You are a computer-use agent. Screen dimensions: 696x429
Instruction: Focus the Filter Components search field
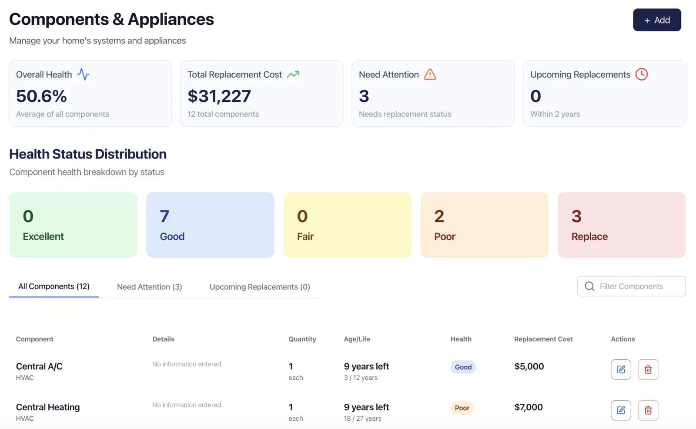coord(631,286)
